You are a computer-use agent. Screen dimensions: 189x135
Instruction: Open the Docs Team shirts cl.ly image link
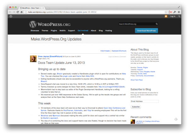pos(112,87)
